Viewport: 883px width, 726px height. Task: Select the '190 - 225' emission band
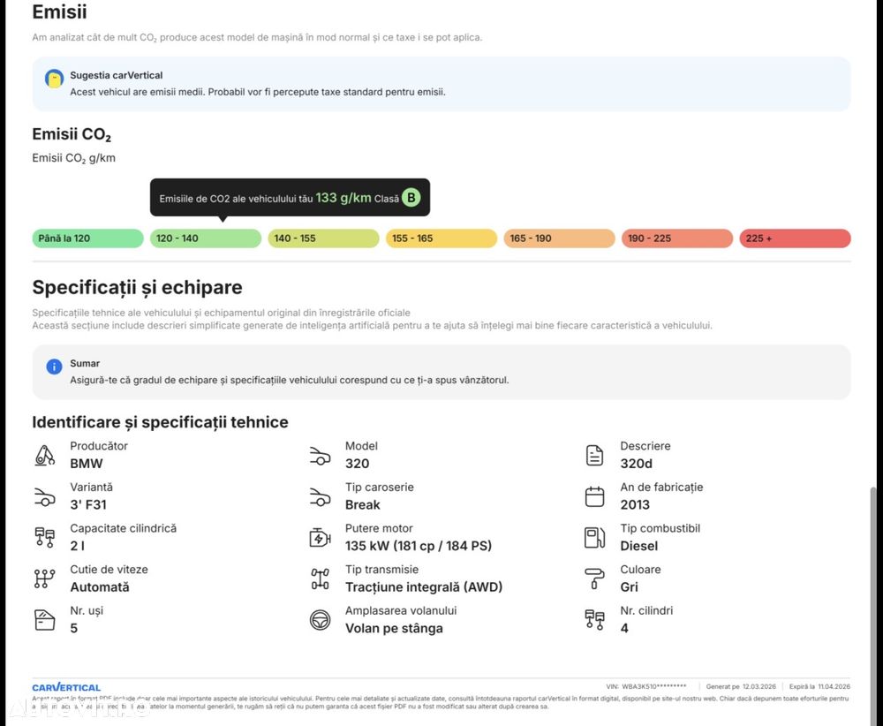coord(677,238)
